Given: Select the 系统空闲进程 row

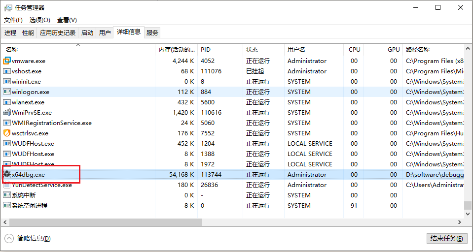Looking at the screenshot, I should pyautogui.click(x=30, y=206).
